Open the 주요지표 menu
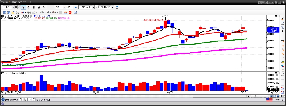Screen dimensions: 286x106 point(53,12)
